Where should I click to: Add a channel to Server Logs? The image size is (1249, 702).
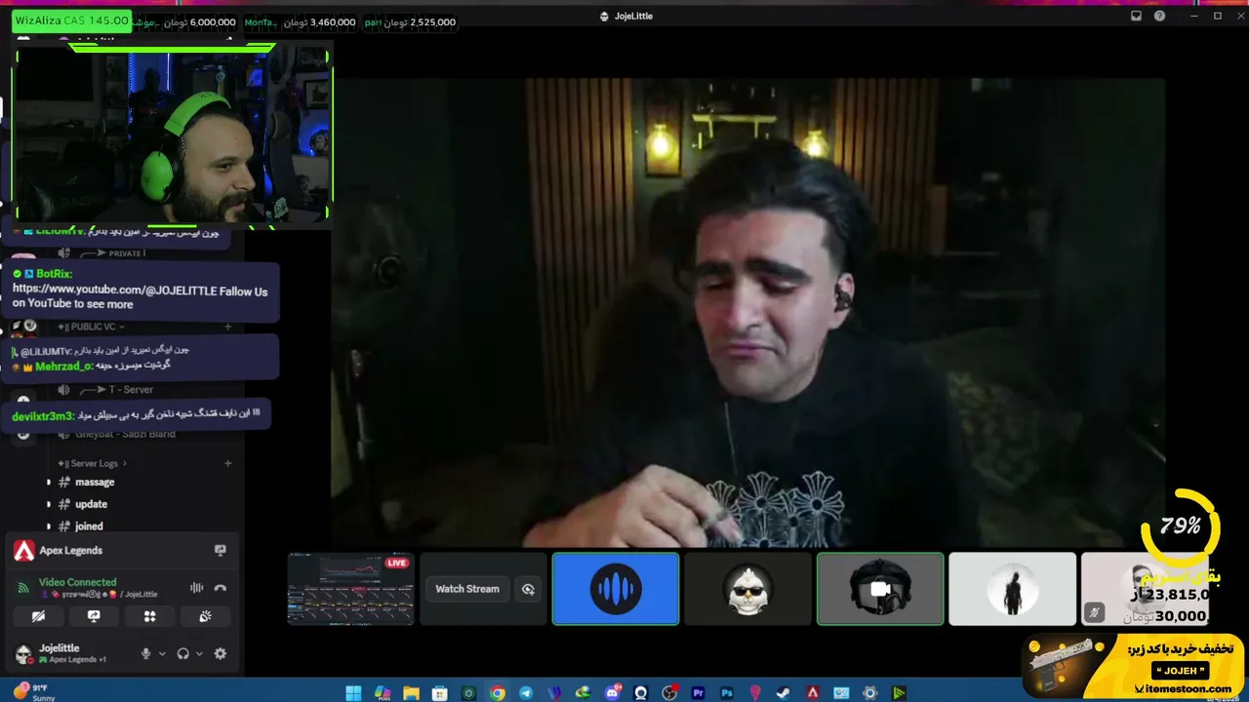228,463
